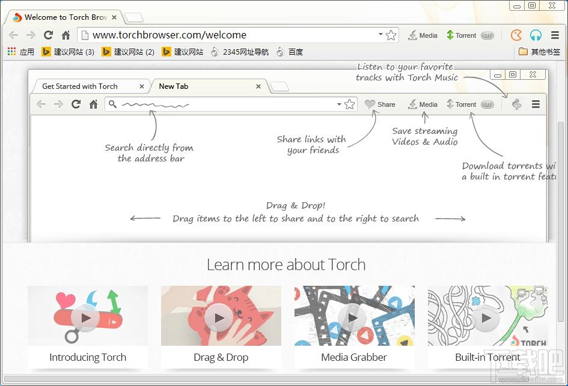568x386 pixels.
Task: Play the Drag & Drop video
Action: click(219, 318)
